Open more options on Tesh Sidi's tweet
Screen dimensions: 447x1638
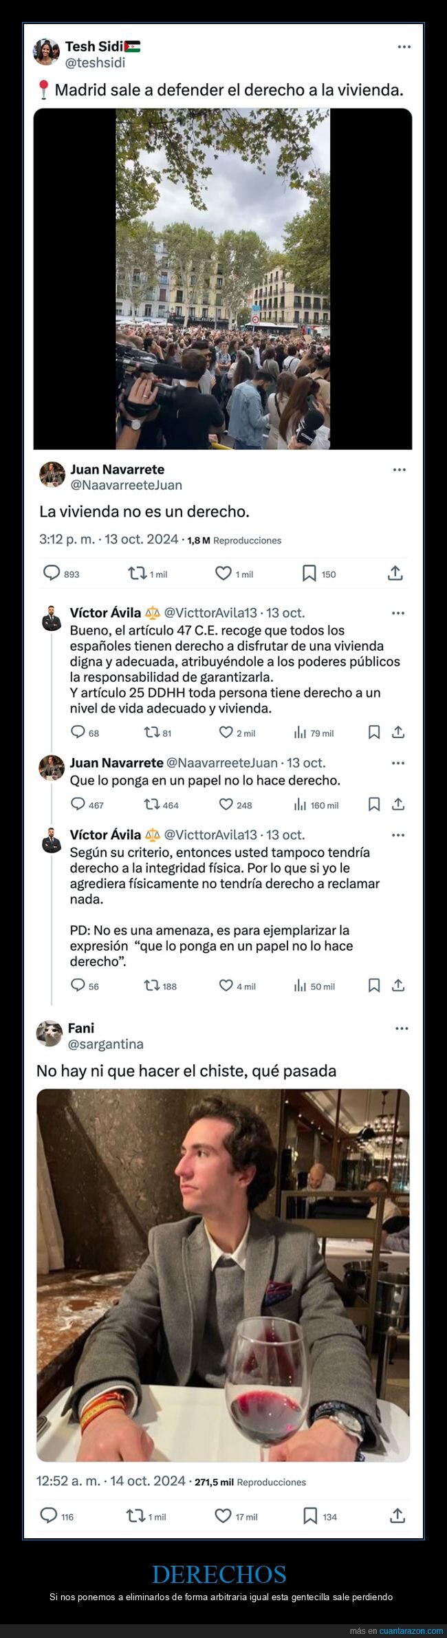(x=404, y=47)
